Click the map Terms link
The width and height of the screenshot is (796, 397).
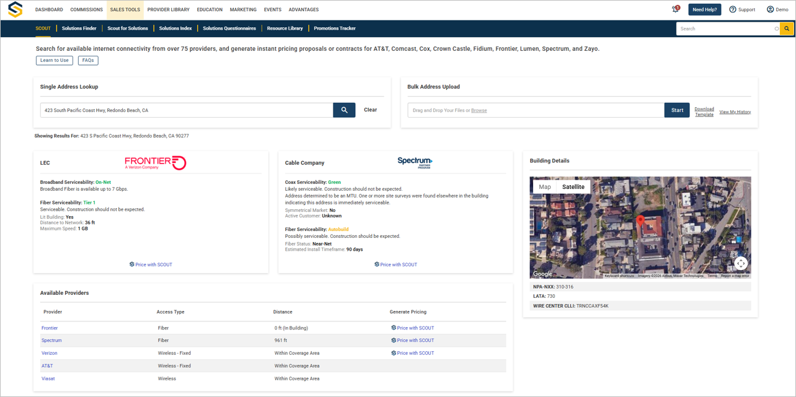coord(712,276)
